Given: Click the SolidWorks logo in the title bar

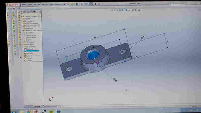Looking at the screenshot, I should [13, 5].
